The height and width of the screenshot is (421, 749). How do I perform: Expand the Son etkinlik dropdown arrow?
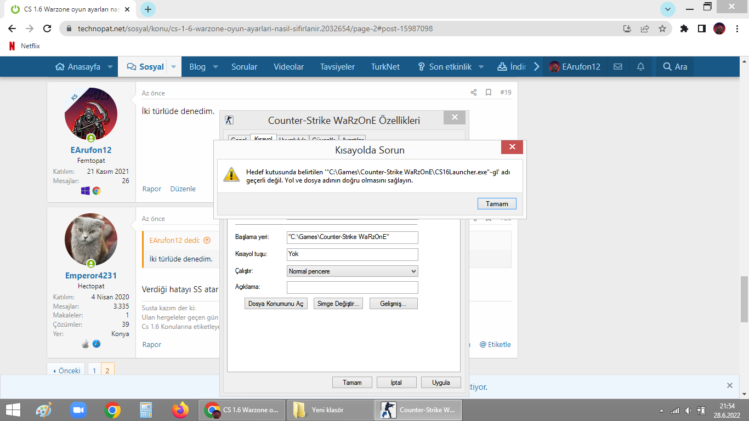pyautogui.click(x=481, y=67)
